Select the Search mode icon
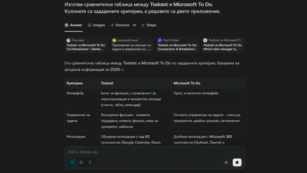This screenshot has height=173, width=307. click(73, 162)
